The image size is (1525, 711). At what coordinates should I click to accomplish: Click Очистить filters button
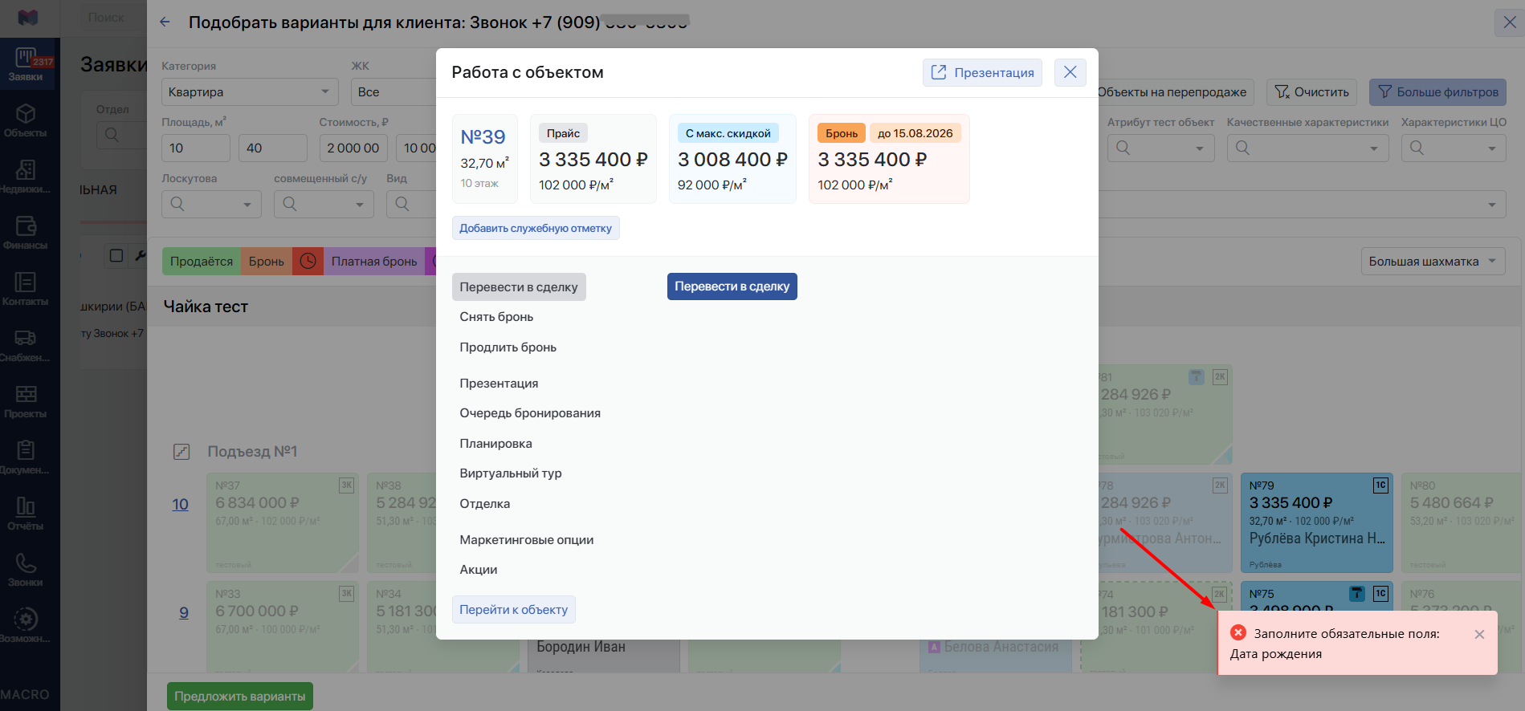(1311, 92)
